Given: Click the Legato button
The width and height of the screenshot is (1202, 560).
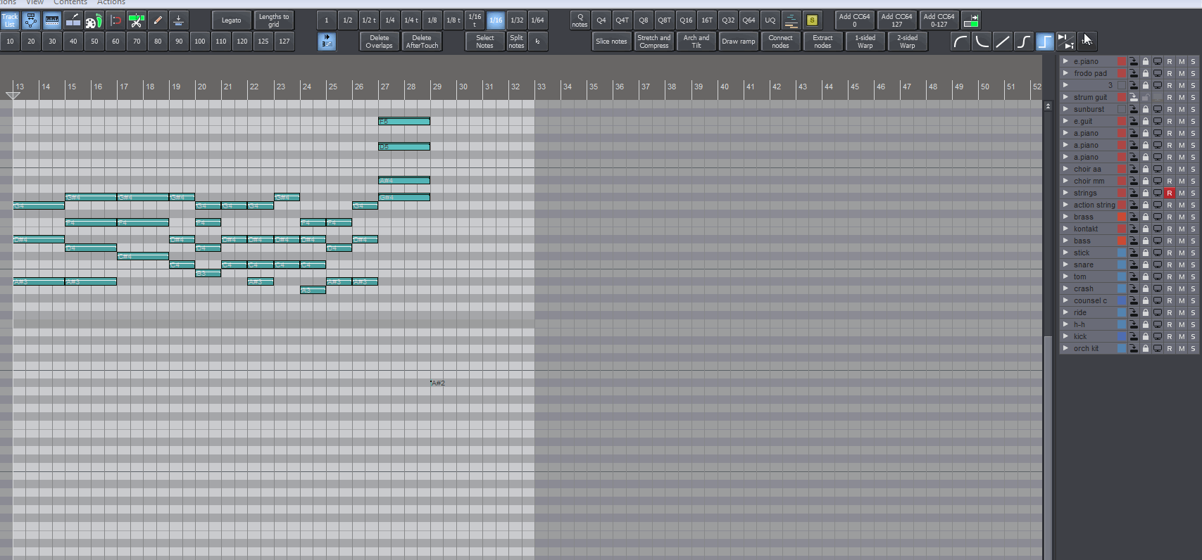Looking at the screenshot, I should tap(232, 20).
